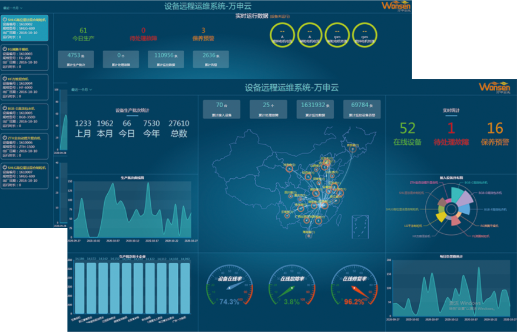Click the northeast-most marker on the China map
This screenshot has height=332, width=517.
352,148
